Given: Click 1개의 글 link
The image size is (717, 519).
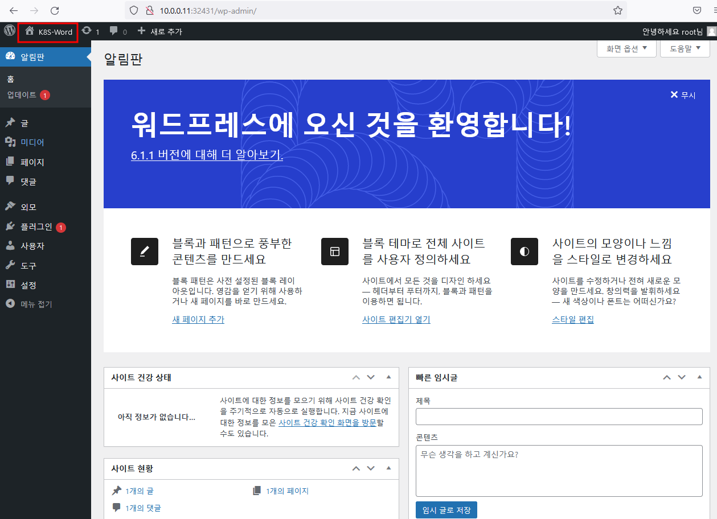Looking at the screenshot, I should coord(140,491).
